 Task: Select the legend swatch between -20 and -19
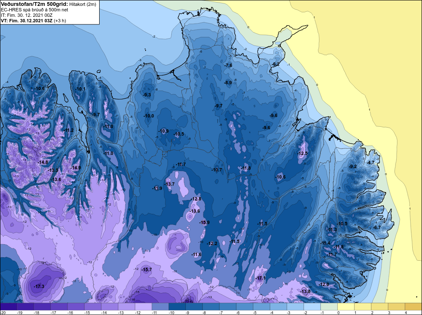click(8, 307)
